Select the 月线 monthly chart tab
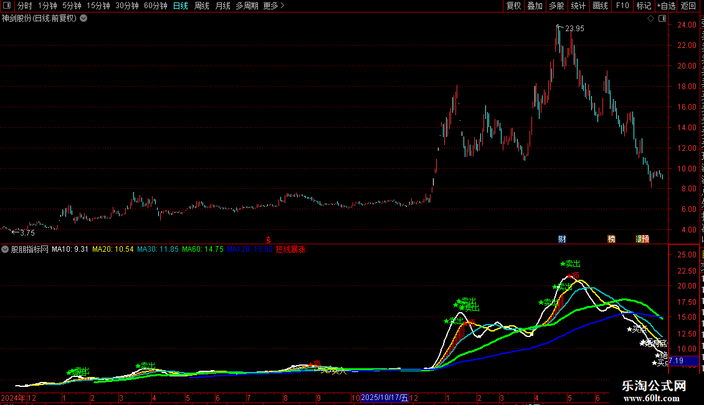704x405 pixels. [222, 6]
